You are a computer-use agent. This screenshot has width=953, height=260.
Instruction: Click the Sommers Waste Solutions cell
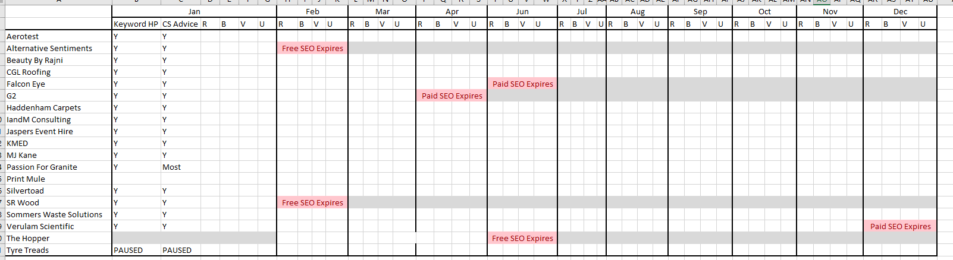[55, 214]
